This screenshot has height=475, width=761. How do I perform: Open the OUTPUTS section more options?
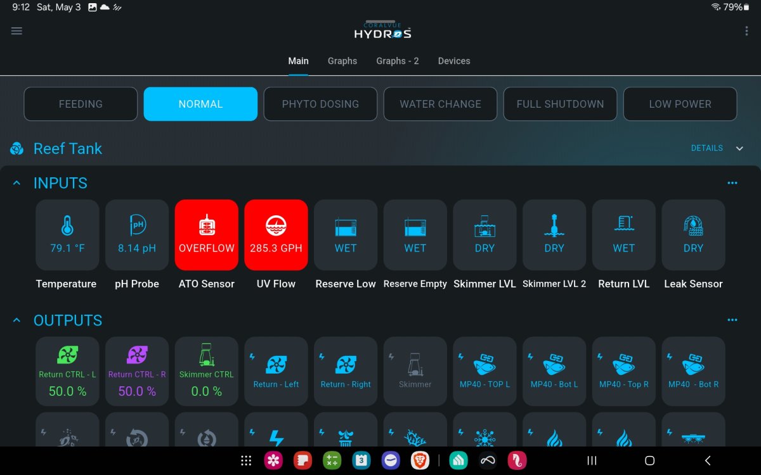tap(732, 320)
